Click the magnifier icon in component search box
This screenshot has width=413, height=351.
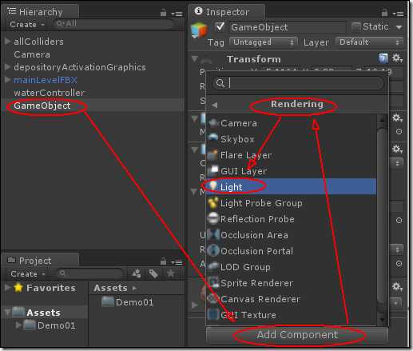point(220,83)
